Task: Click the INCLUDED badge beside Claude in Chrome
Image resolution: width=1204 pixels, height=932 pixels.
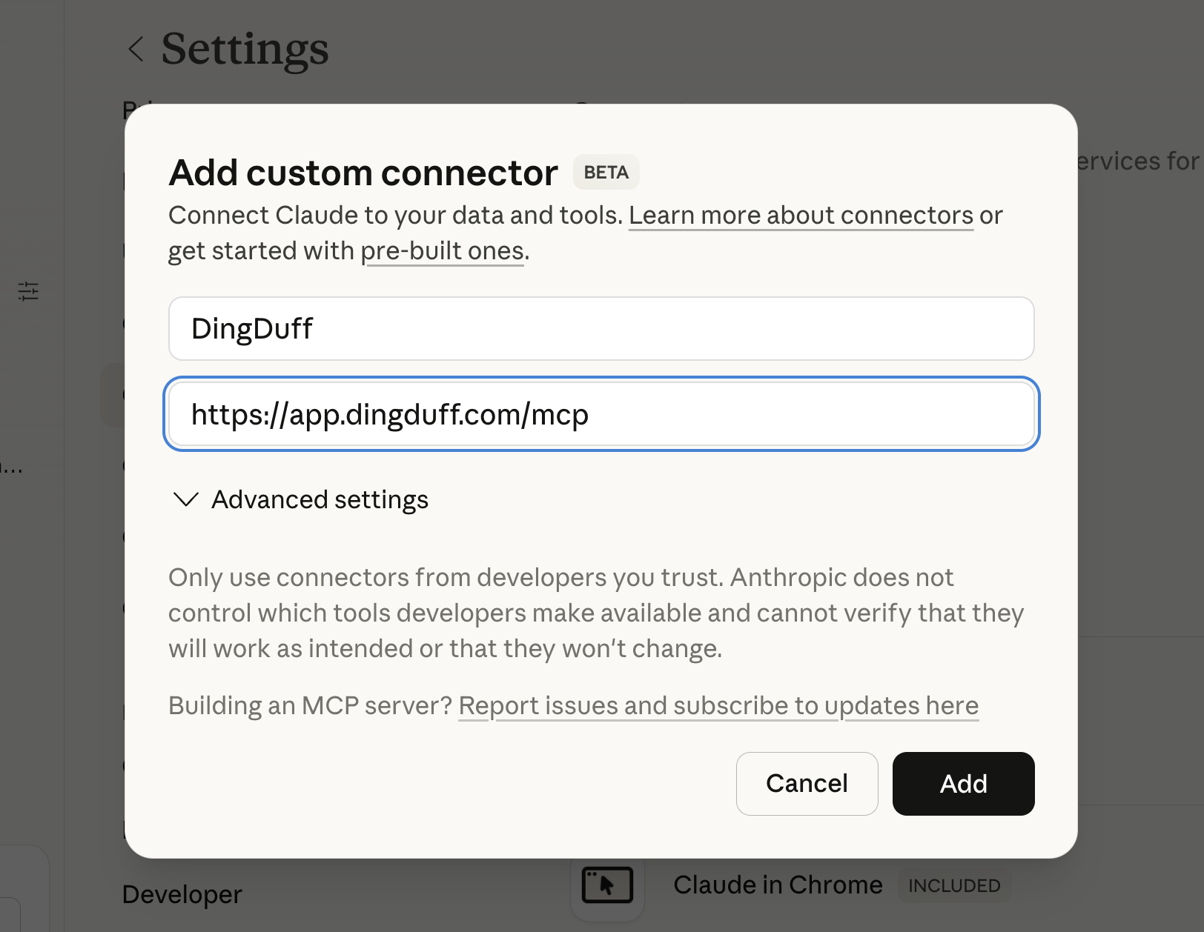Action: (954, 885)
